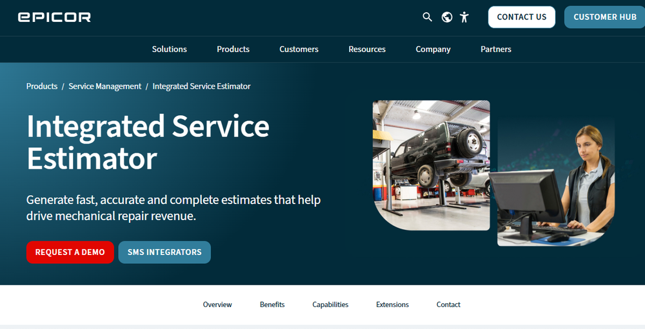Open the Customer Hub button
645x329 pixels.
point(605,17)
